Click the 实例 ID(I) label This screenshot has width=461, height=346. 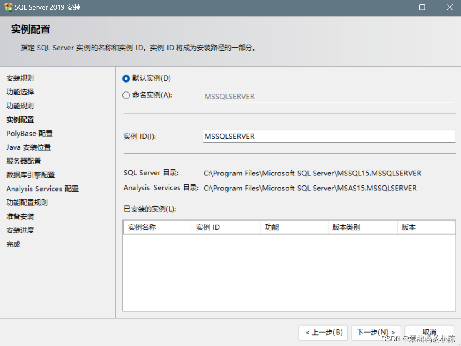click(x=140, y=136)
